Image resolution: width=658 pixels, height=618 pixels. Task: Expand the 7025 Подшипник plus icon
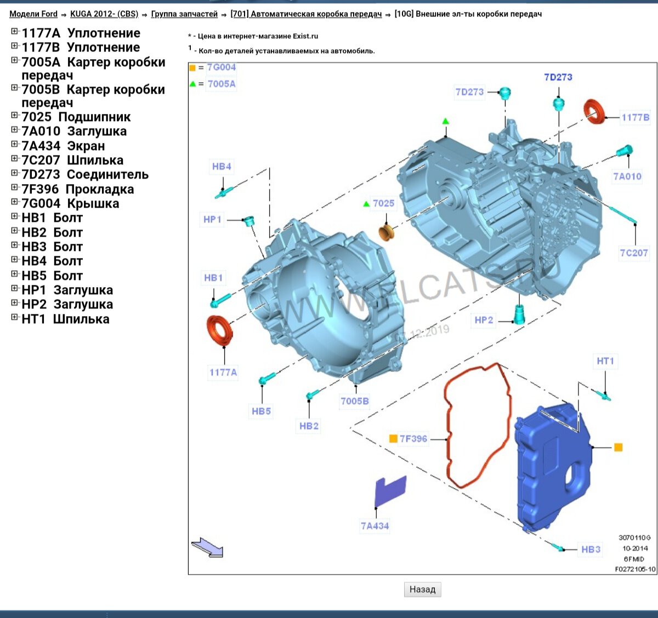point(15,116)
